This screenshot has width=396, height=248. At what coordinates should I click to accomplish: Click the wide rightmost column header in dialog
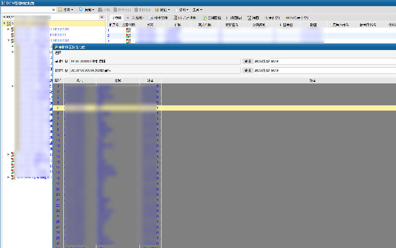click(x=279, y=81)
